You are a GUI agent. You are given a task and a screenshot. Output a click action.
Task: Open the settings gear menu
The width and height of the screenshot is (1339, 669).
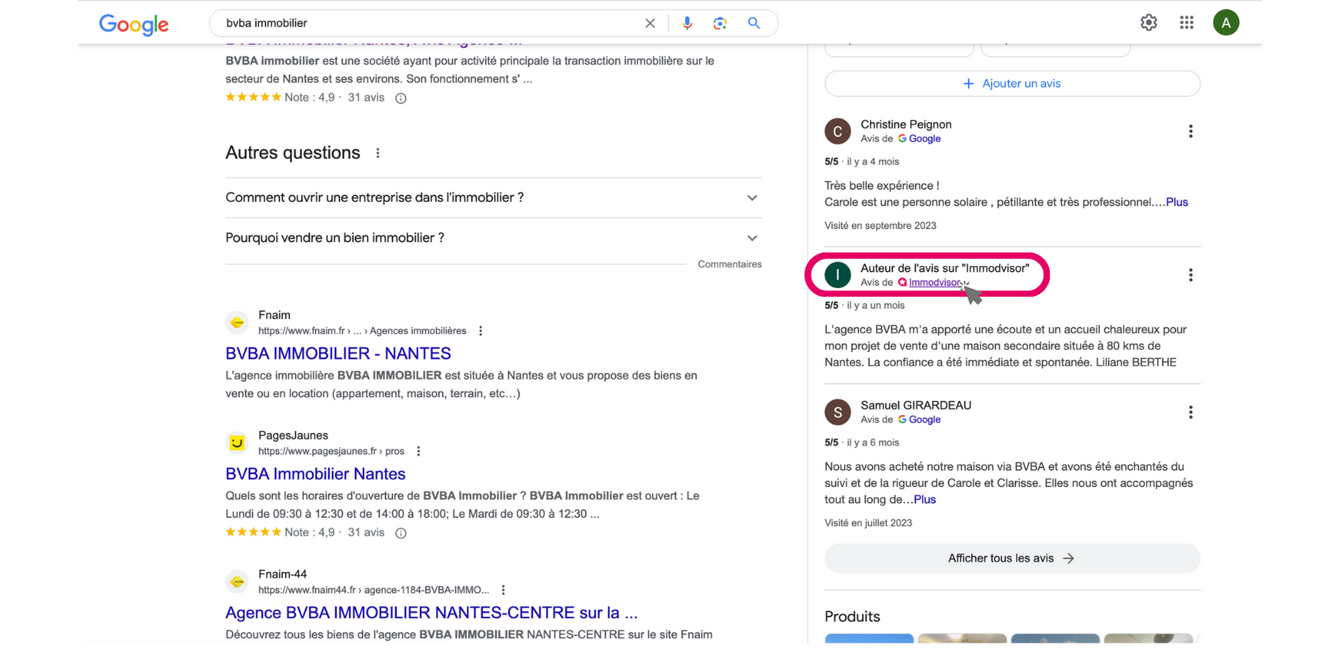tap(1148, 23)
